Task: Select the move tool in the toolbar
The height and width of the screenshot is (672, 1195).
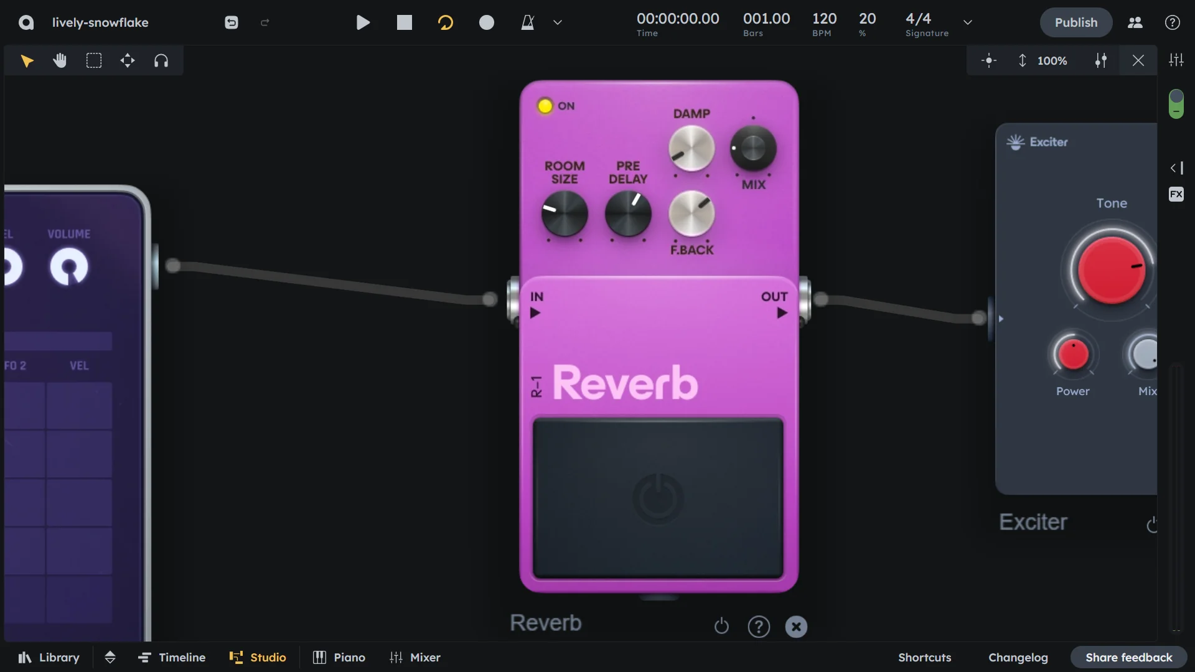Action: [128, 60]
